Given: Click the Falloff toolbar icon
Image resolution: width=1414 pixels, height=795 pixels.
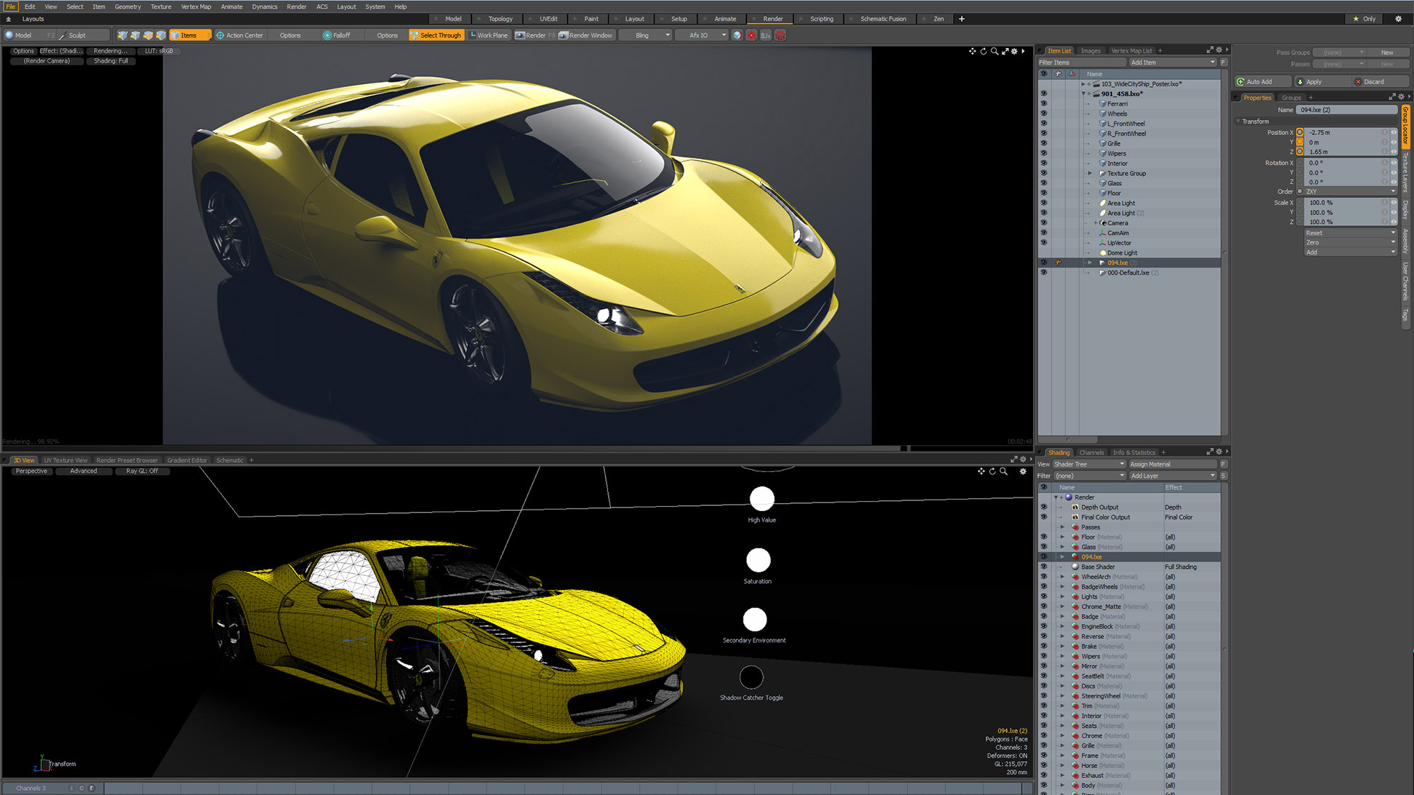Looking at the screenshot, I should click(327, 35).
